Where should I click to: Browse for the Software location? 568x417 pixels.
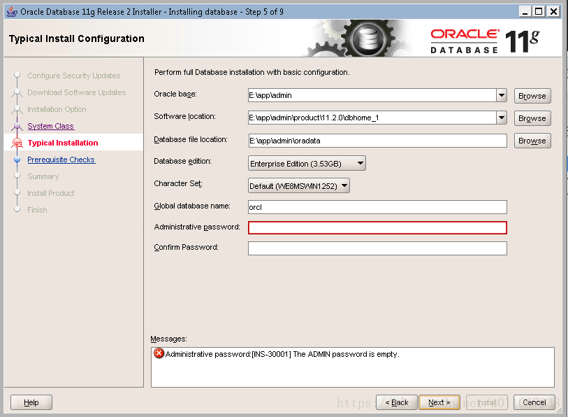pyautogui.click(x=532, y=118)
